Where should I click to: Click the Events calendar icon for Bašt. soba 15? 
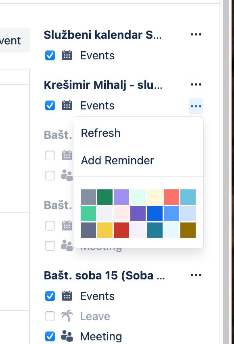pos(67,296)
